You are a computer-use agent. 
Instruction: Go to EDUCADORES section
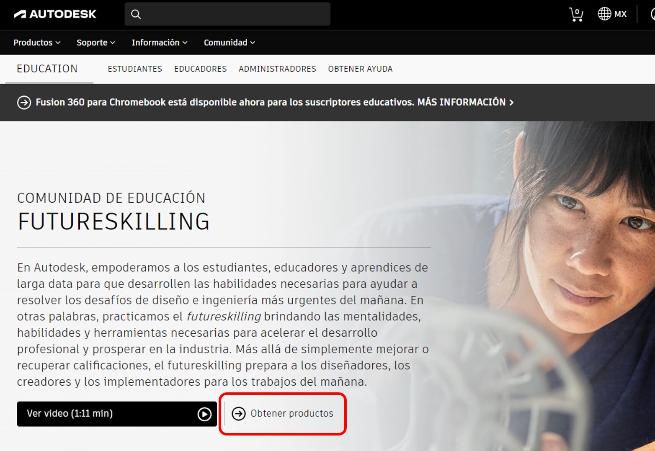point(201,69)
